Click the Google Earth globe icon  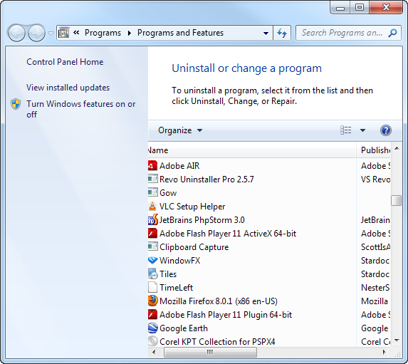click(x=153, y=328)
